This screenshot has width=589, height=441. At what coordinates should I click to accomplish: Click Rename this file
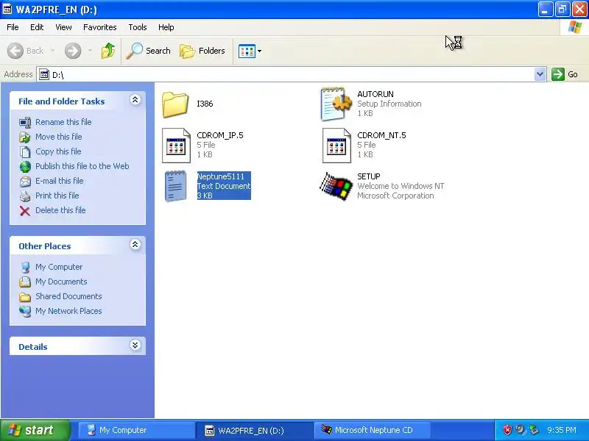(x=63, y=122)
